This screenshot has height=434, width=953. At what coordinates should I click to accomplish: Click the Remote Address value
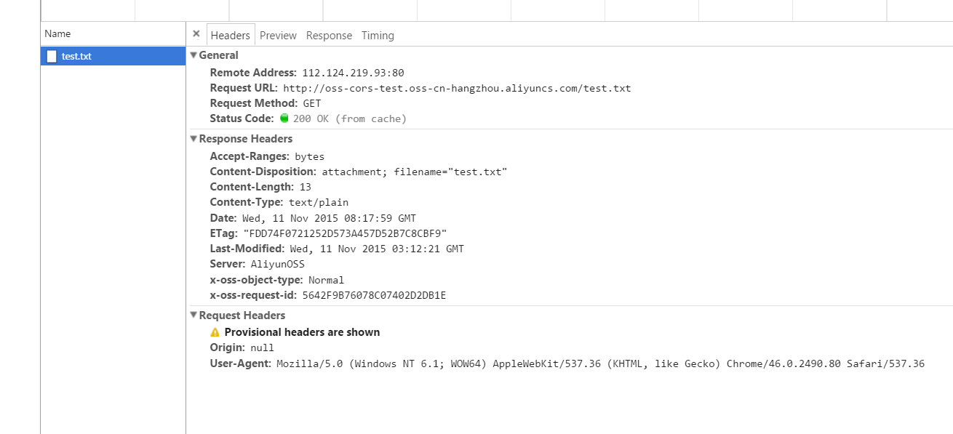(353, 73)
